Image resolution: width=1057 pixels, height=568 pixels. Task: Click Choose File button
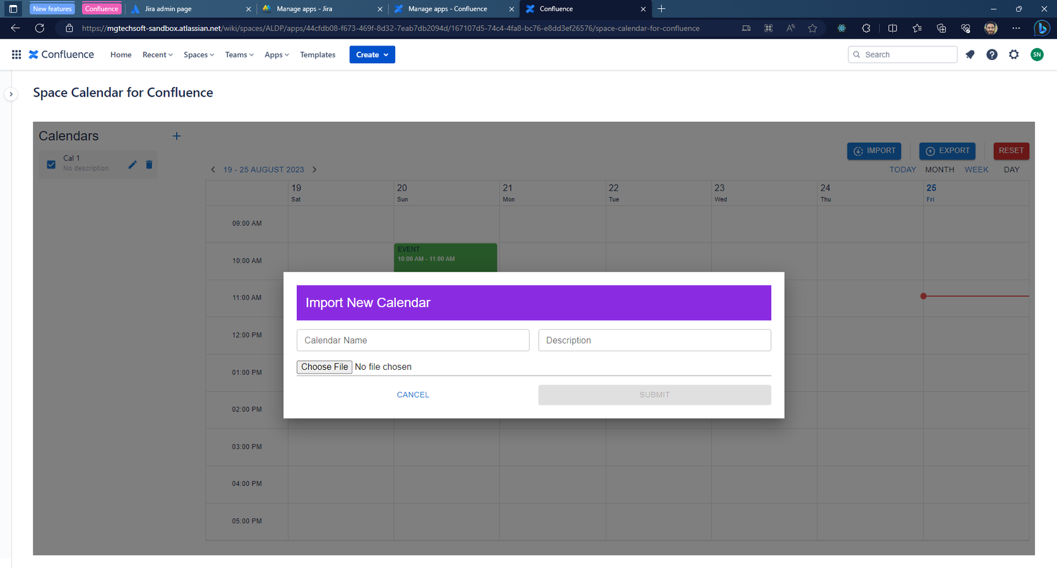(x=325, y=367)
